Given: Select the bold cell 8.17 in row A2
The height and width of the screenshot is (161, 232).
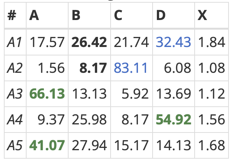Looking at the screenshot, I should pos(93,68).
